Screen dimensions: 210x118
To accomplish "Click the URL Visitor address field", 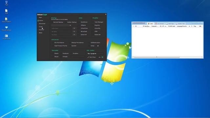I will [95, 53].
